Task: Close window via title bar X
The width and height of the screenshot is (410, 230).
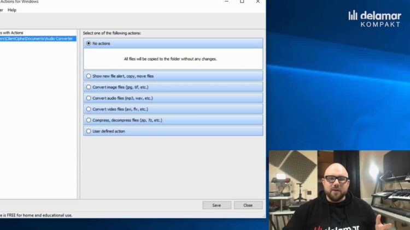Action: [258, 2]
